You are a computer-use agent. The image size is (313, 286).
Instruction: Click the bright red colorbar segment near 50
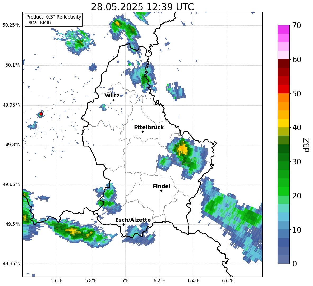tap(283, 89)
